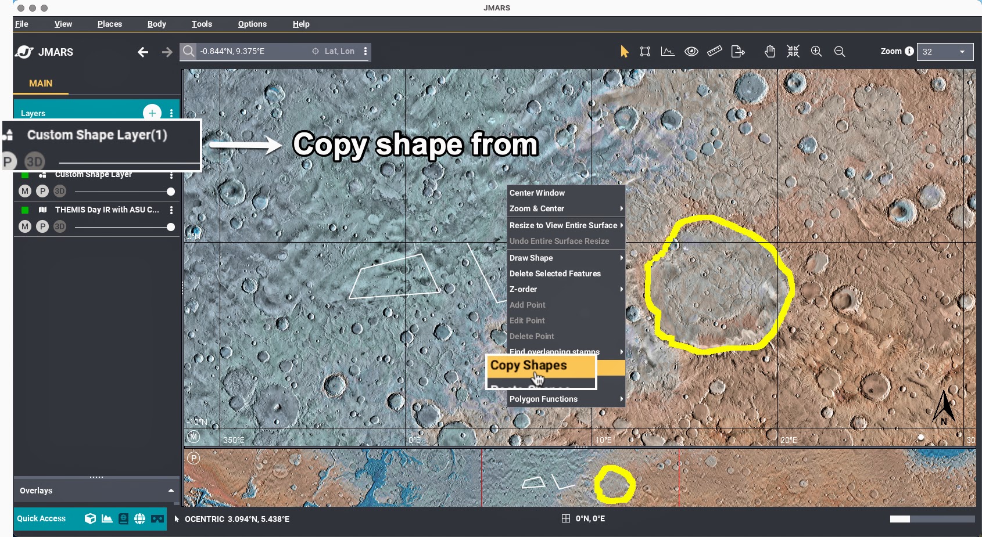Choose the profile chart tool in toolbar

click(668, 52)
